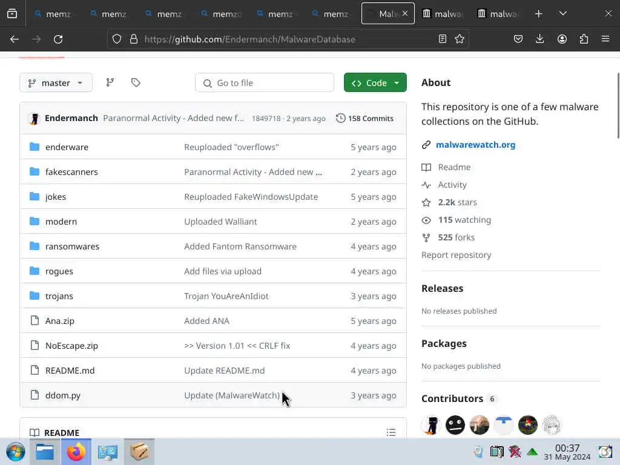Open Firefox View icon in tab bar
The height and width of the screenshot is (465, 620).
(x=12, y=14)
